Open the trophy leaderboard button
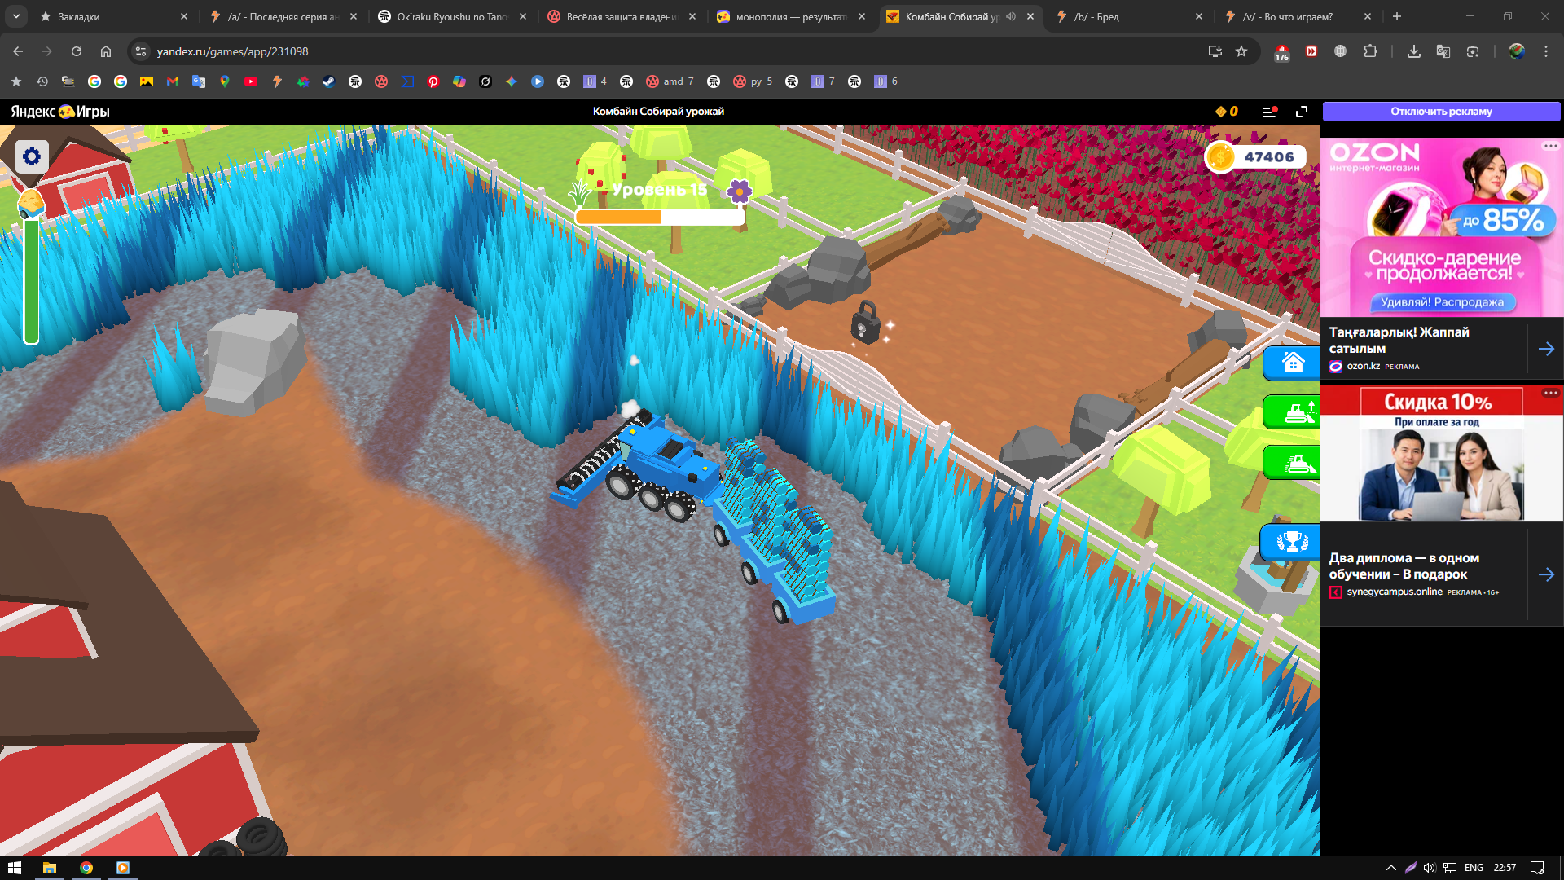Viewport: 1564px width, 880px height. (x=1292, y=542)
